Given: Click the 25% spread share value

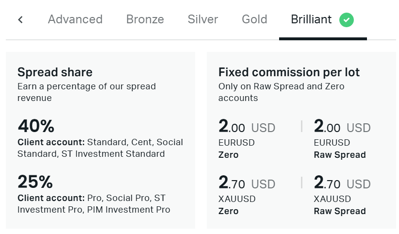Looking at the screenshot, I should pyautogui.click(x=35, y=182).
